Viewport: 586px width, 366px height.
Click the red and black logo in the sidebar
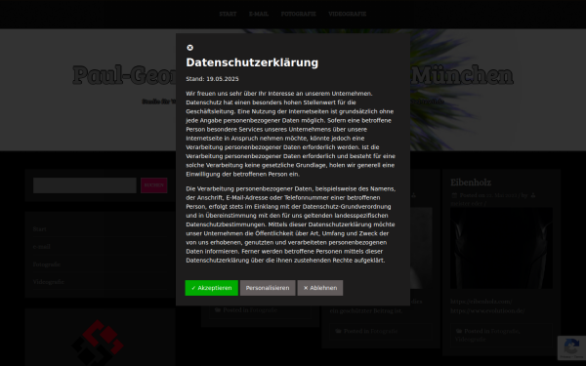[97, 343]
